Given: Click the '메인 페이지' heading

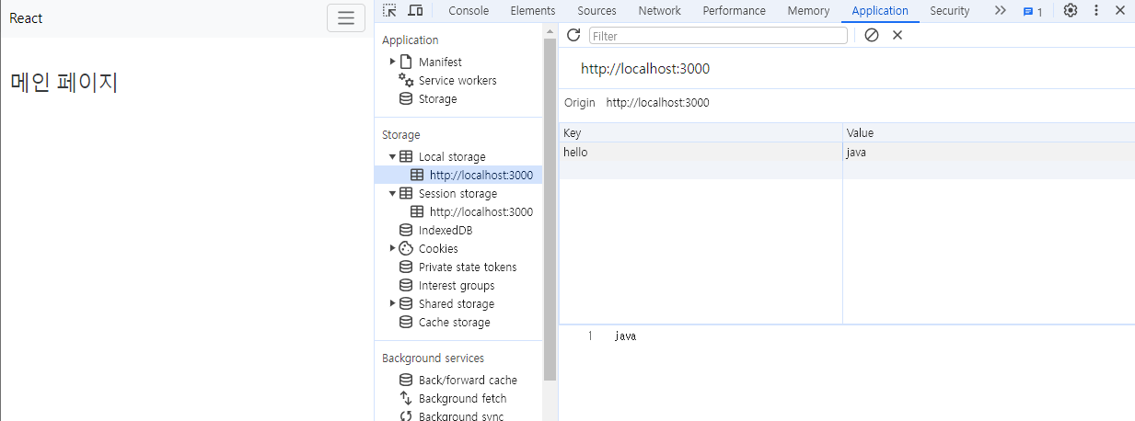Looking at the screenshot, I should click(64, 83).
